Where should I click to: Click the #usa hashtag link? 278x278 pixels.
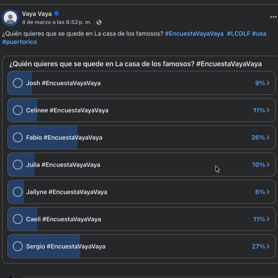pos(259,34)
